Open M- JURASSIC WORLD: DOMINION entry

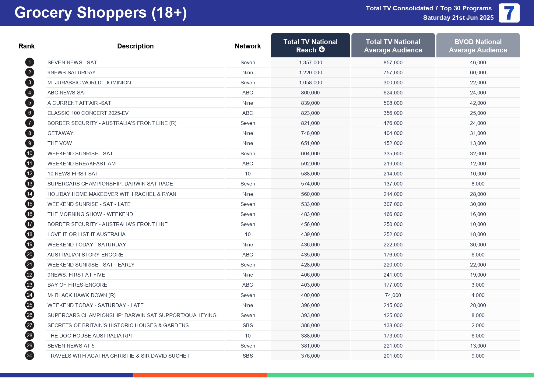point(89,83)
